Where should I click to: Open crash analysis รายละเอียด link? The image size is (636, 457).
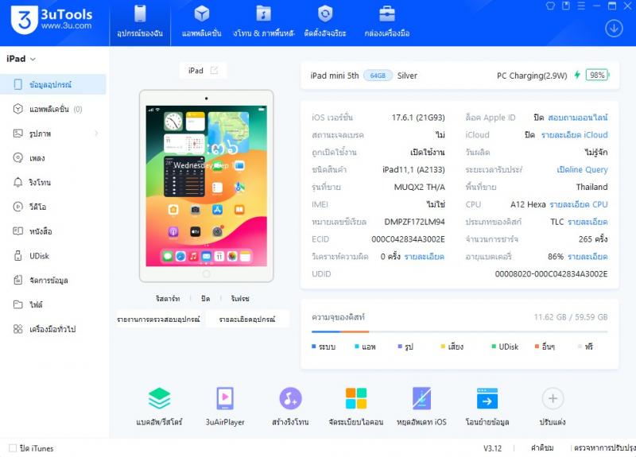[425, 257]
